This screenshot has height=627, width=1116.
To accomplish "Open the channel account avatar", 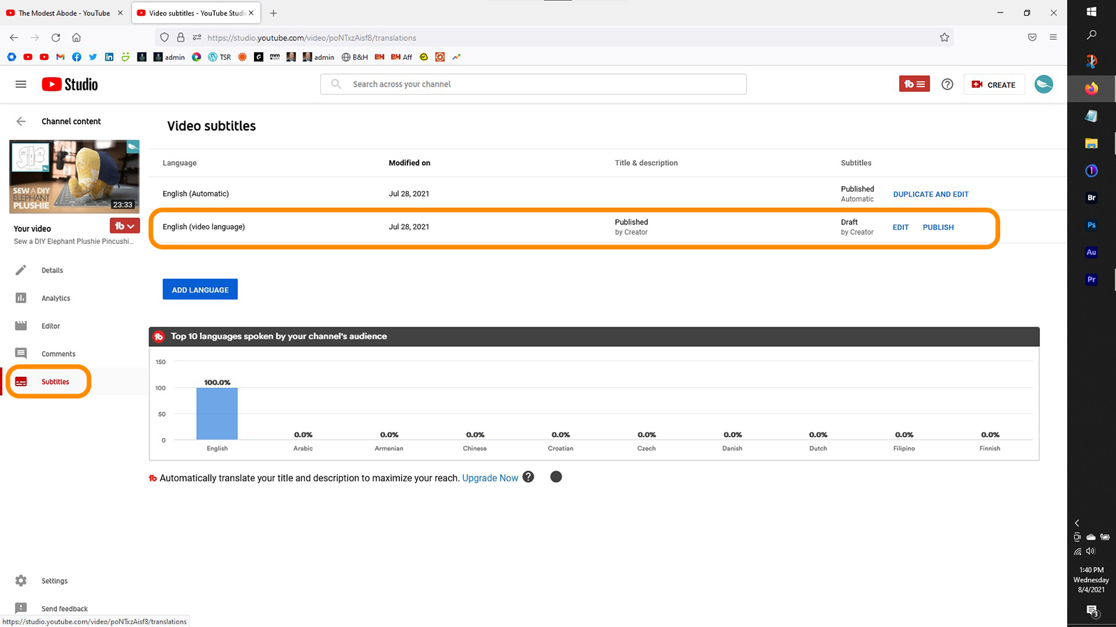I will [x=1043, y=84].
